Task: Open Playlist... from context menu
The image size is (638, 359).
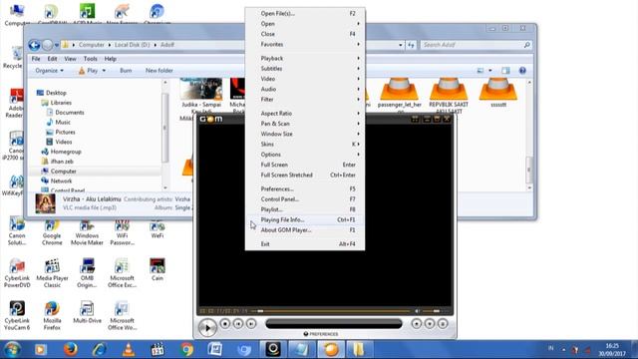Action: (x=305, y=209)
